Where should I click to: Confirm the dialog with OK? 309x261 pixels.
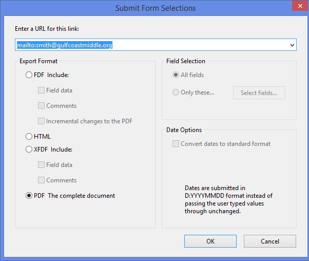coord(210,241)
